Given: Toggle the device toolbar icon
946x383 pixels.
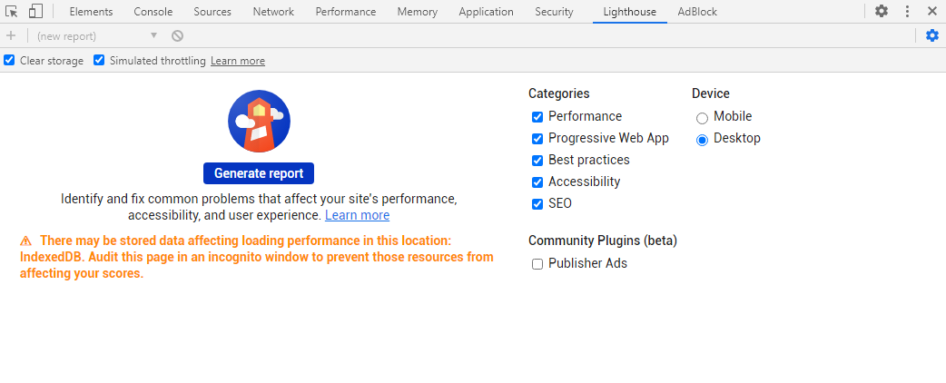Looking at the screenshot, I should click(x=35, y=12).
